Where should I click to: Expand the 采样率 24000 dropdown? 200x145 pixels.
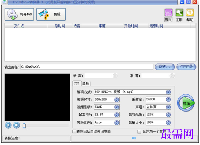pyautogui.click(x=168, y=99)
